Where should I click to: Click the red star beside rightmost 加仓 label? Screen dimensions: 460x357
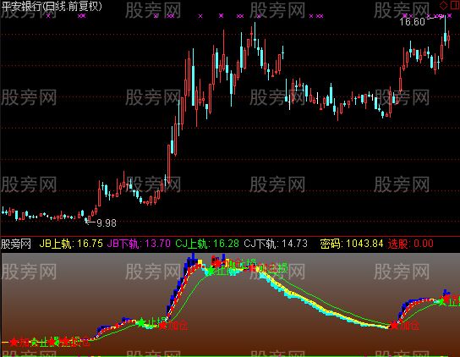click(x=394, y=326)
